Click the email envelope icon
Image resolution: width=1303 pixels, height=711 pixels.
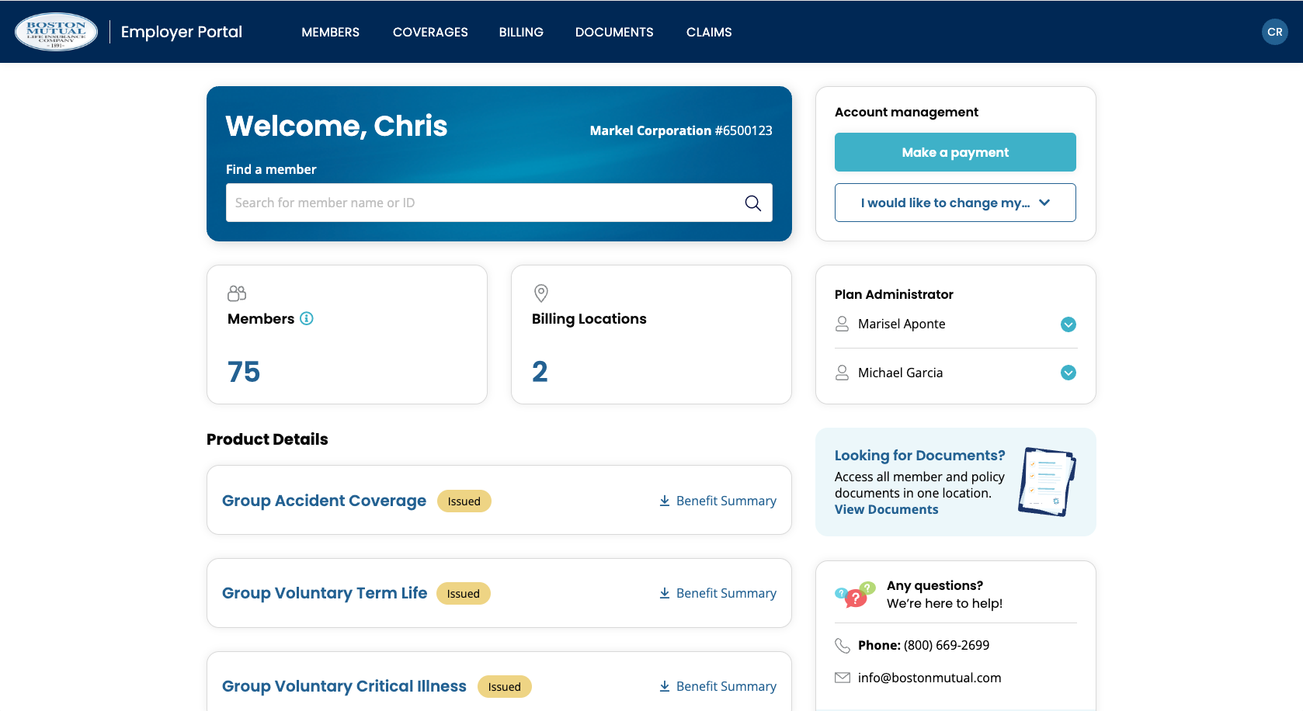843,678
